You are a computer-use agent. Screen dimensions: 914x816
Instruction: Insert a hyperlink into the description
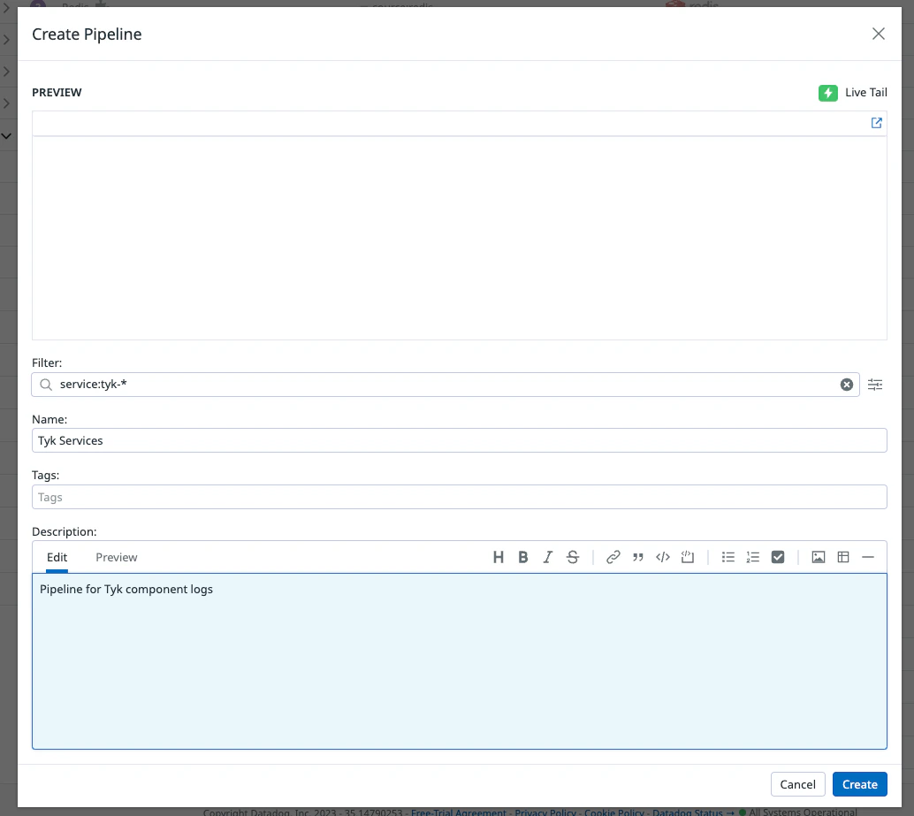click(x=613, y=557)
